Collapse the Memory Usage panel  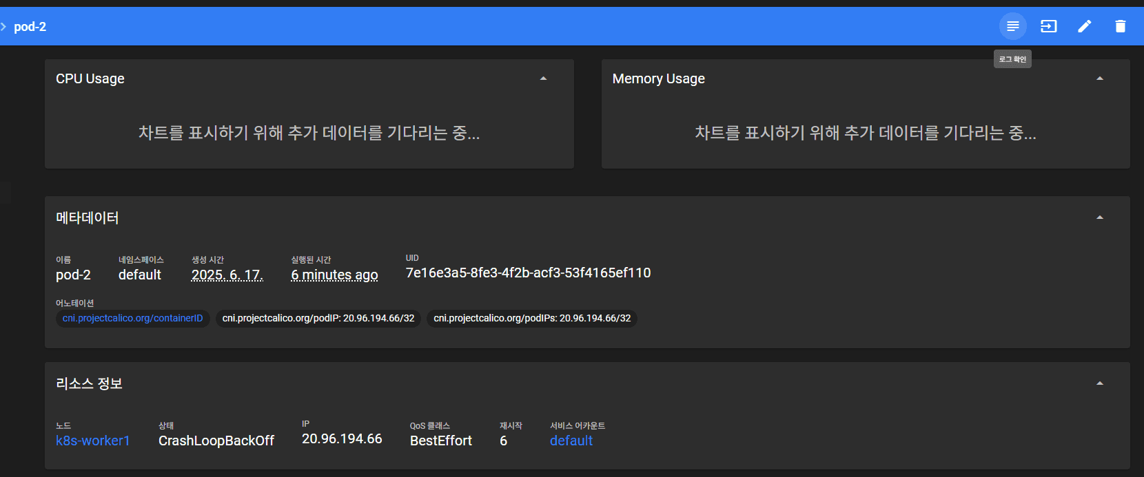(x=1099, y=78)
